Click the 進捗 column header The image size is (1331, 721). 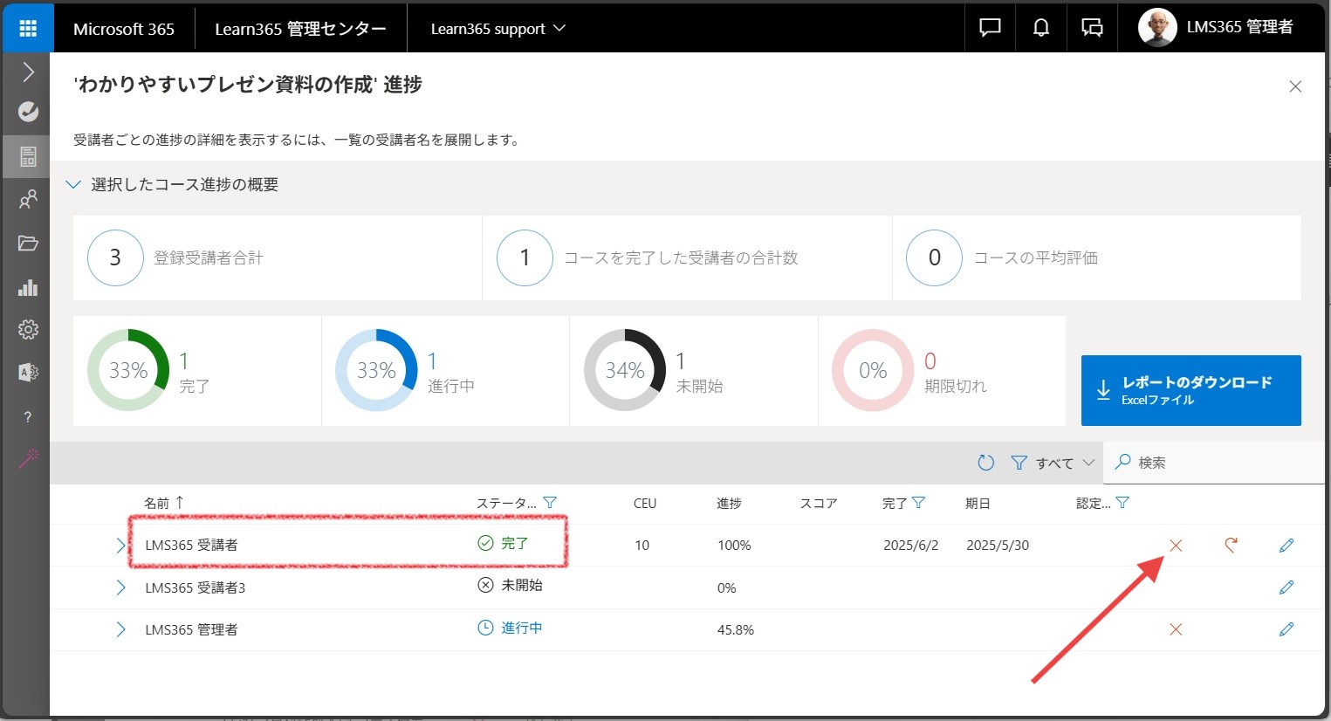point(729,504)
